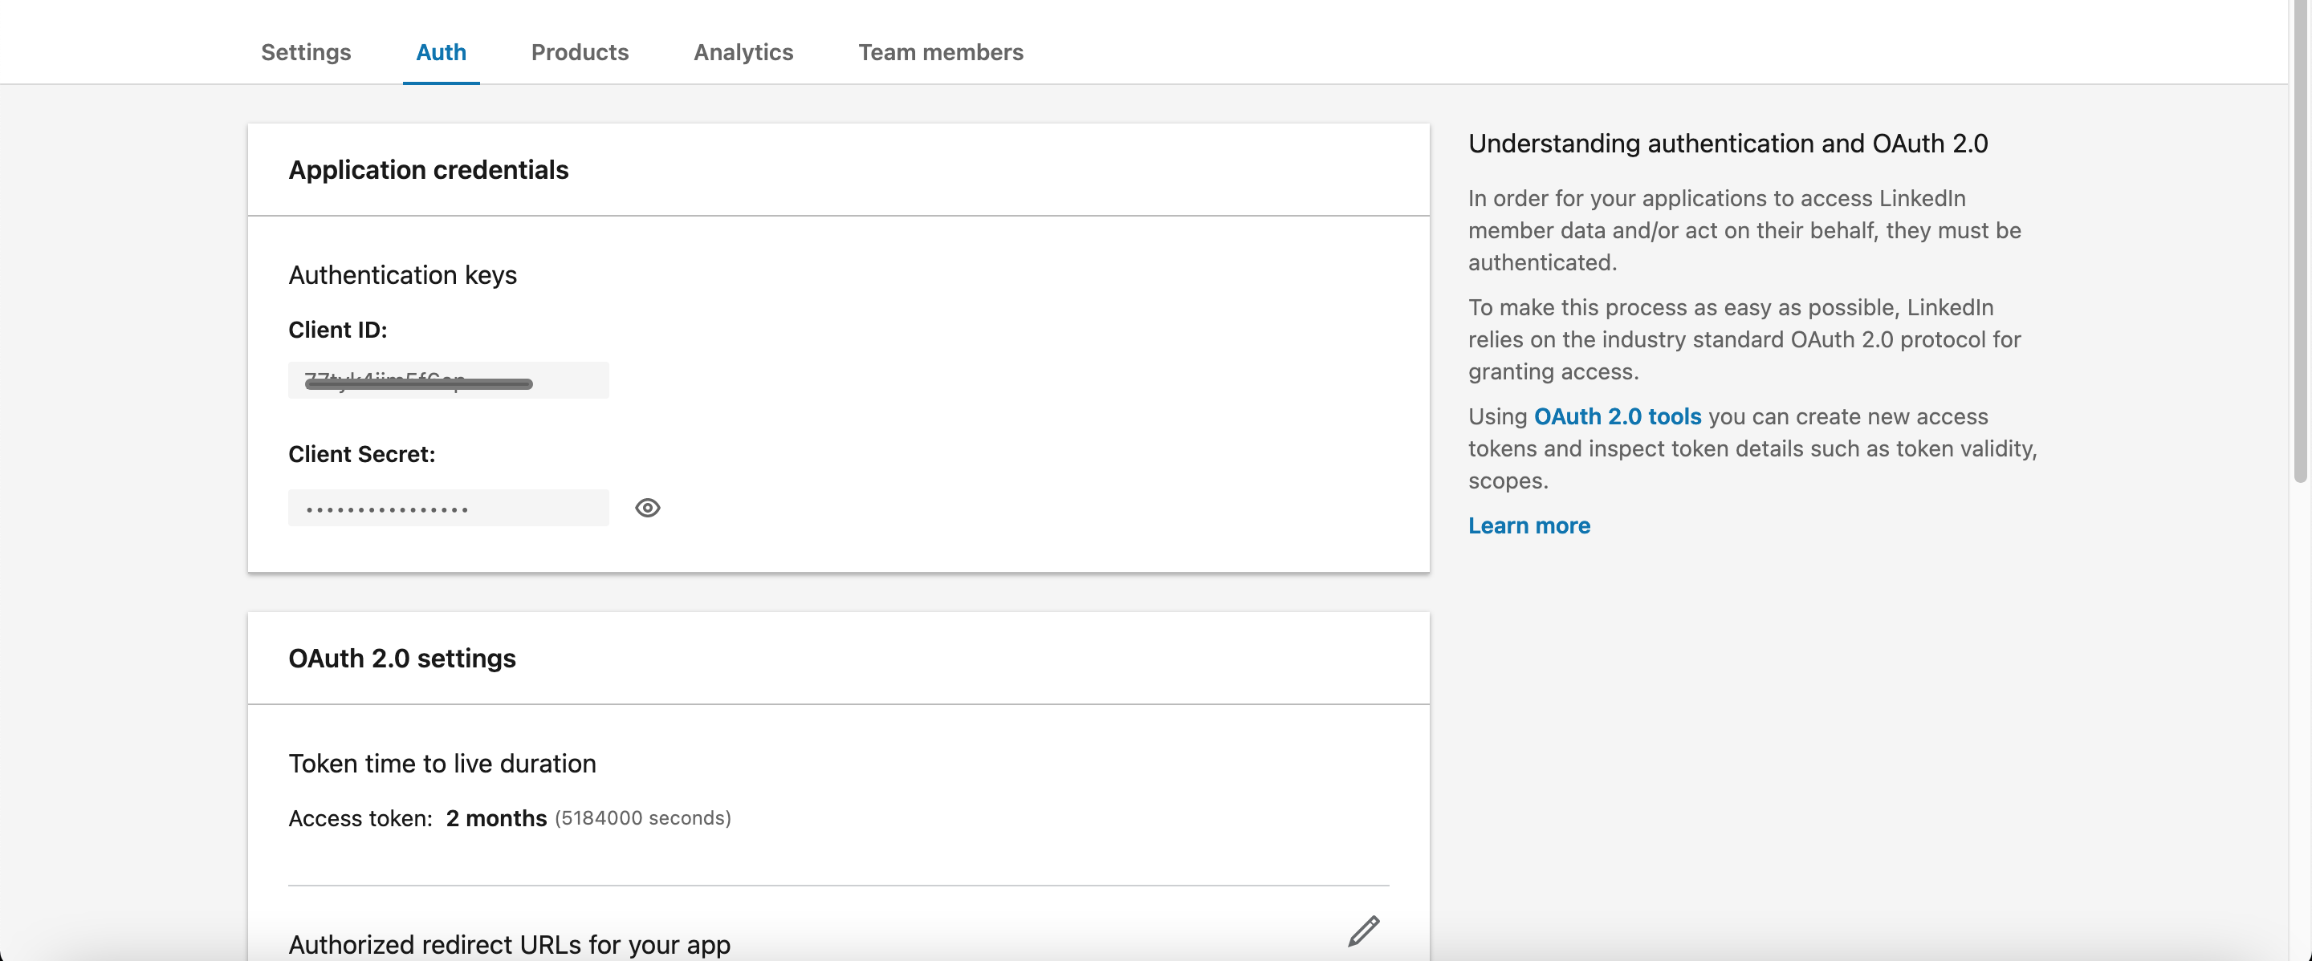Click the Learn more link

[1528, 525]
